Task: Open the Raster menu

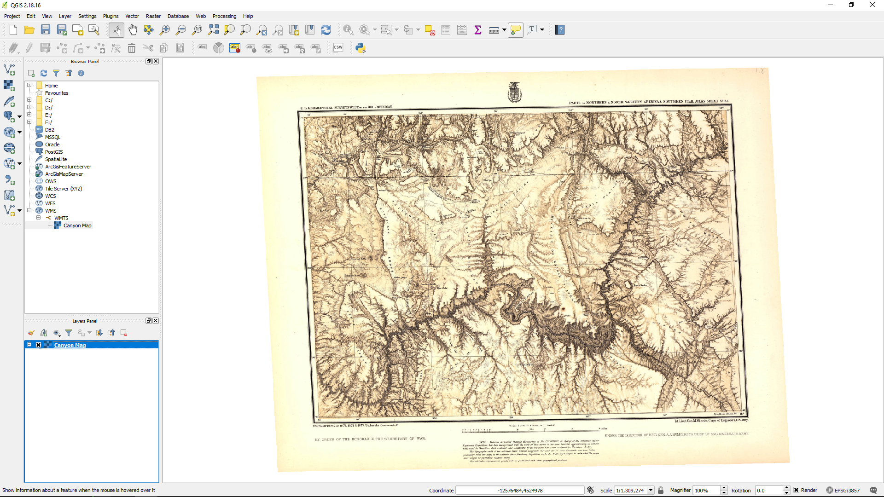Action: (x=153, y=16)
